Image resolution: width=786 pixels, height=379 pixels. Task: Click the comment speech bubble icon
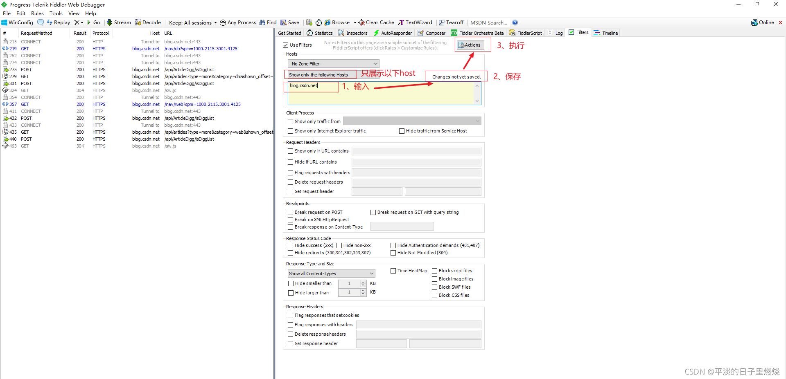pyautogui.click(x=41, y=22)
